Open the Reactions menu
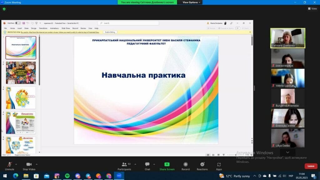 pos(202,164)
